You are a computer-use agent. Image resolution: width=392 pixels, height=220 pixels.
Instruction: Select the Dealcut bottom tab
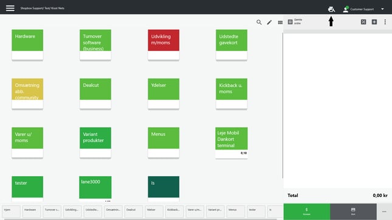[x=134, y=211]
